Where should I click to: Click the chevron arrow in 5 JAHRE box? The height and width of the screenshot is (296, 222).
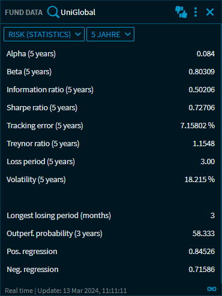coord(128,34)
